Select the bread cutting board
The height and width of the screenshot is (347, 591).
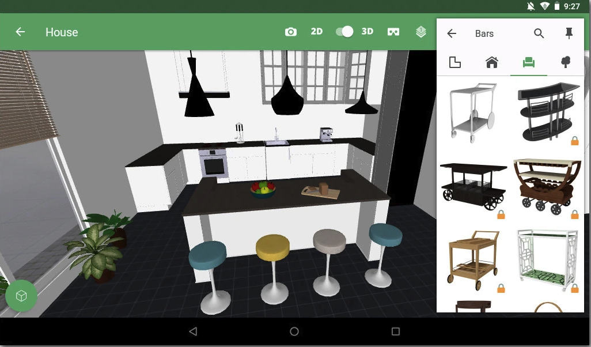coord(321,191)
